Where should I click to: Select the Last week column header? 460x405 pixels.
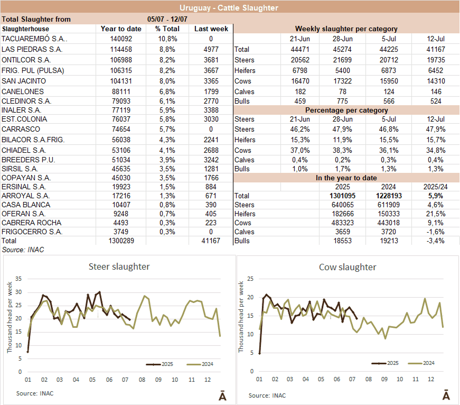(211, 29)
